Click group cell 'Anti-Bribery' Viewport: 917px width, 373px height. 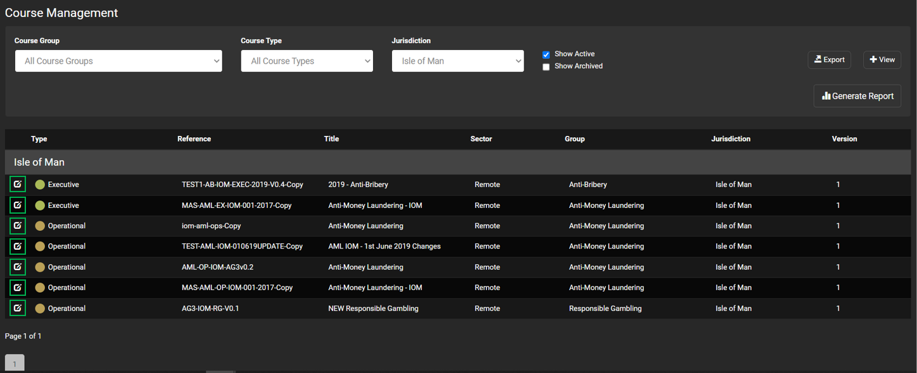pos(588,185)
